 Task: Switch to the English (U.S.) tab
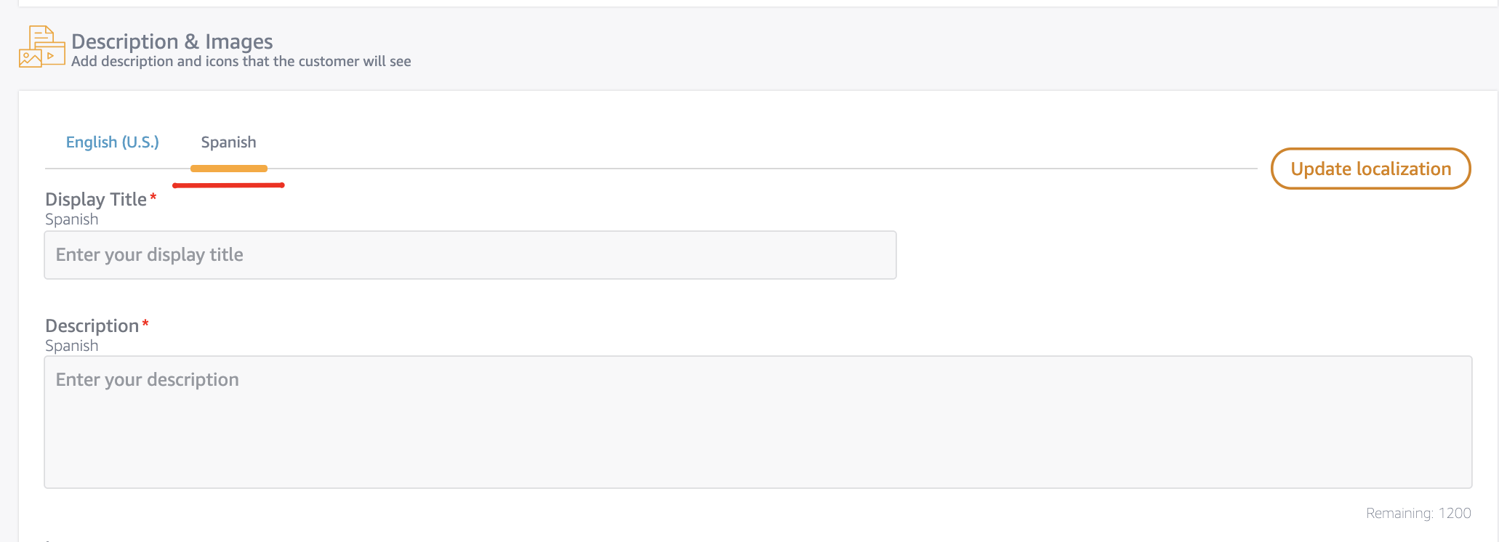point(112,142)
